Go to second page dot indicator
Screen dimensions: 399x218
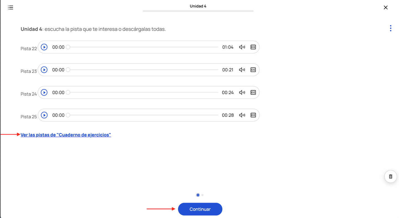point(203,195)
